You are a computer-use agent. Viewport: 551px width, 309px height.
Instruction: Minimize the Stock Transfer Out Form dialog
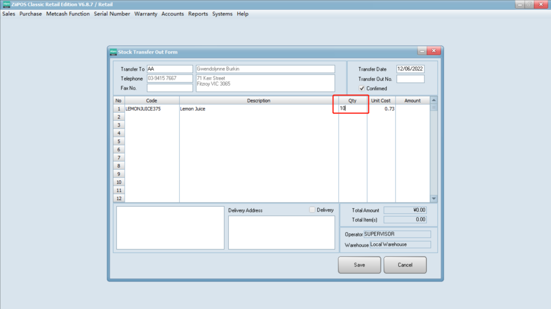(422, 51)
